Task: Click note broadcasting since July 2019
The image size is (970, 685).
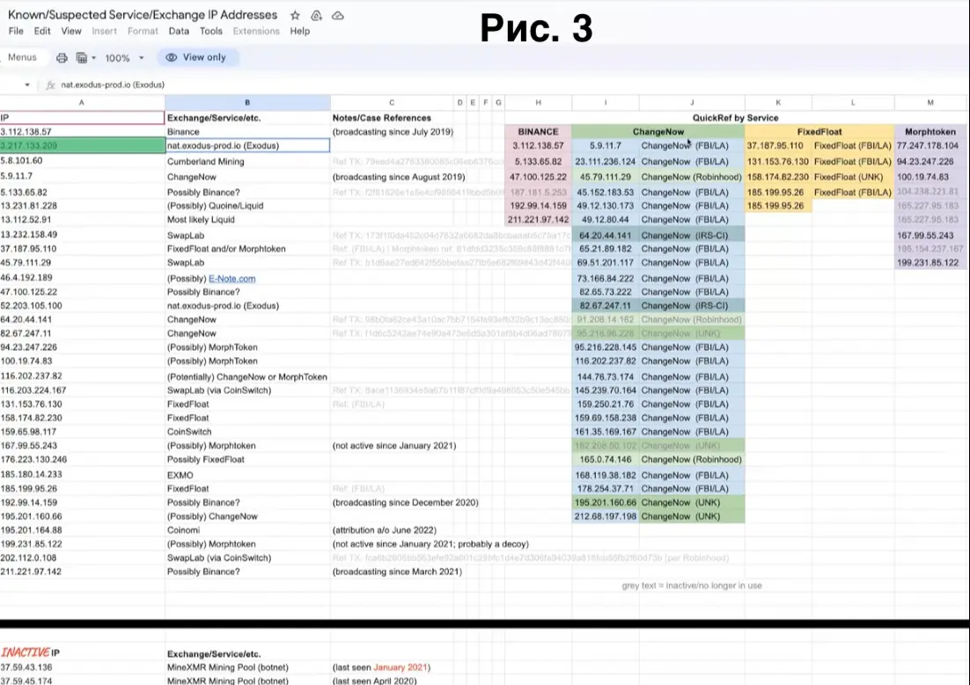Action: tap(393, 132)
